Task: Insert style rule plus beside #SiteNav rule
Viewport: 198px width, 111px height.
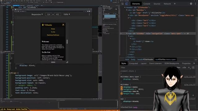Action: click(193, 95)
